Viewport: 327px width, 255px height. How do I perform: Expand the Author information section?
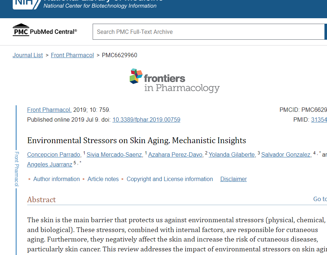(56, 179)
